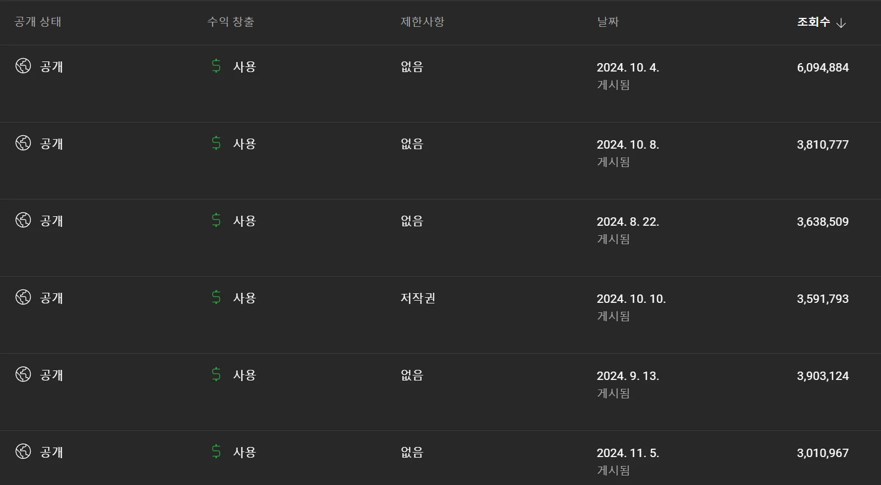Image resolution: width=881 pixels, height=485 pixels.
Task: Click the sort arrow next to 조회수
Action: point(841,23)
